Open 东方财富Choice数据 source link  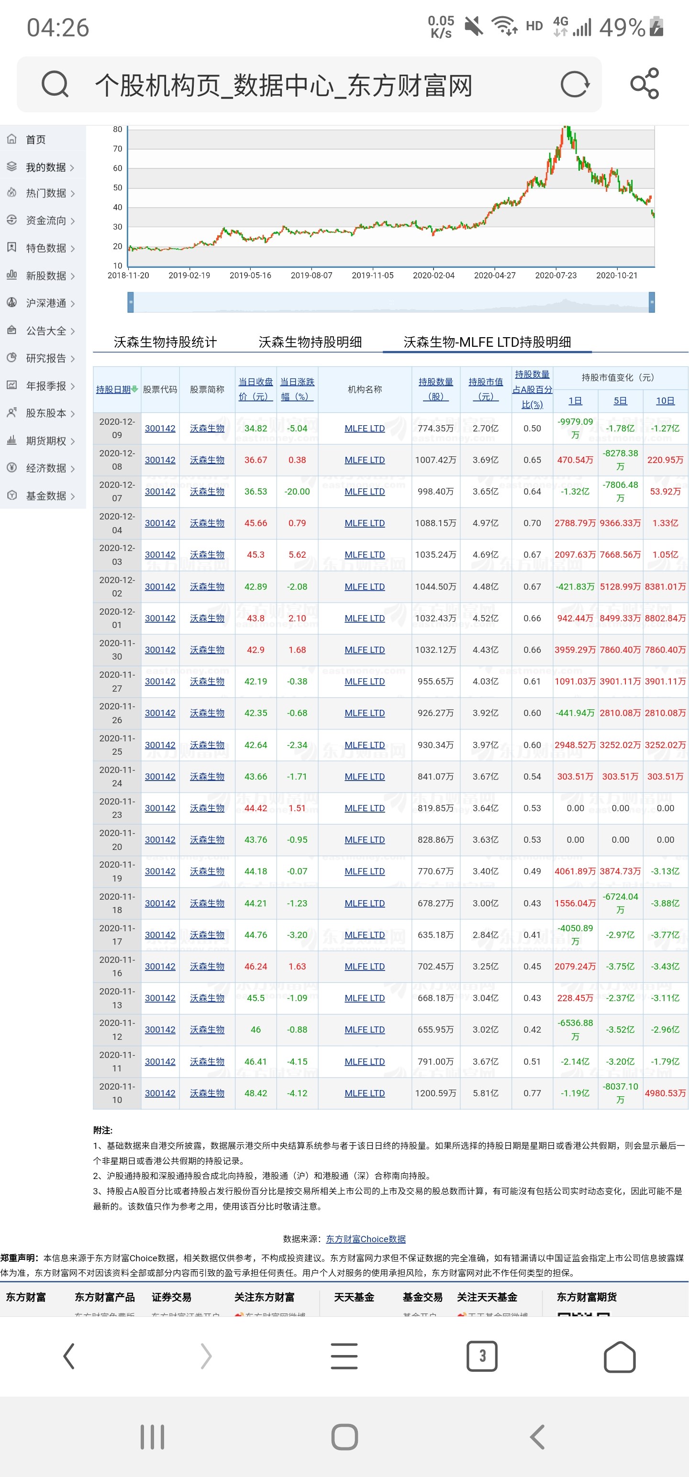[366, 1239]
